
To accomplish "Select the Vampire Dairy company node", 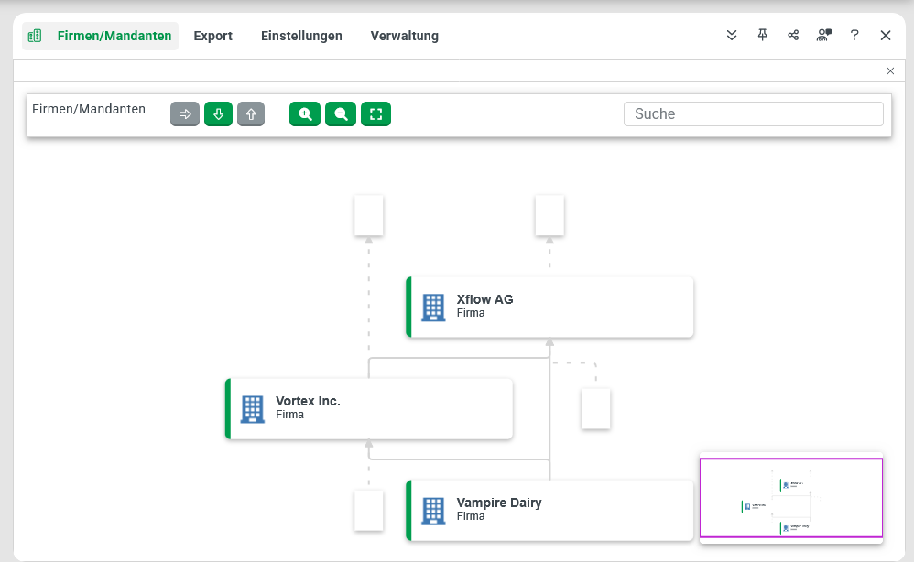I will click(549, 510).
